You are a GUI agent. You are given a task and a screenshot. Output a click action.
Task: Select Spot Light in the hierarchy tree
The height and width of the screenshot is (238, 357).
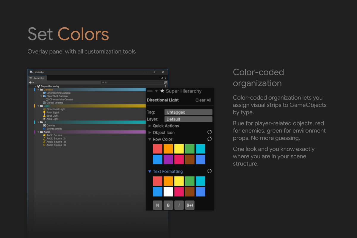coord(52,116)
